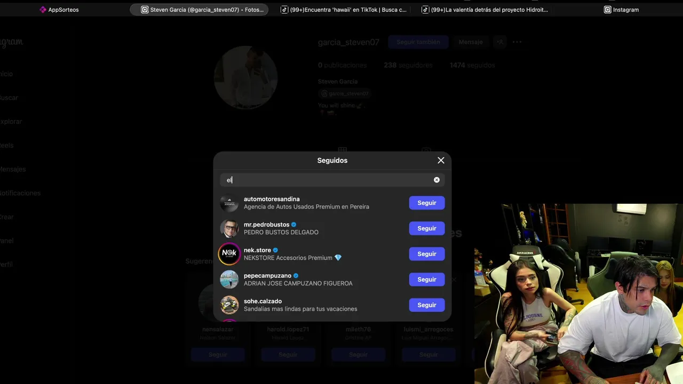Click 'Sandalias mas lindas para tus vacaciones'
This screenshot has height=384, width=683.
click(300, 309)
